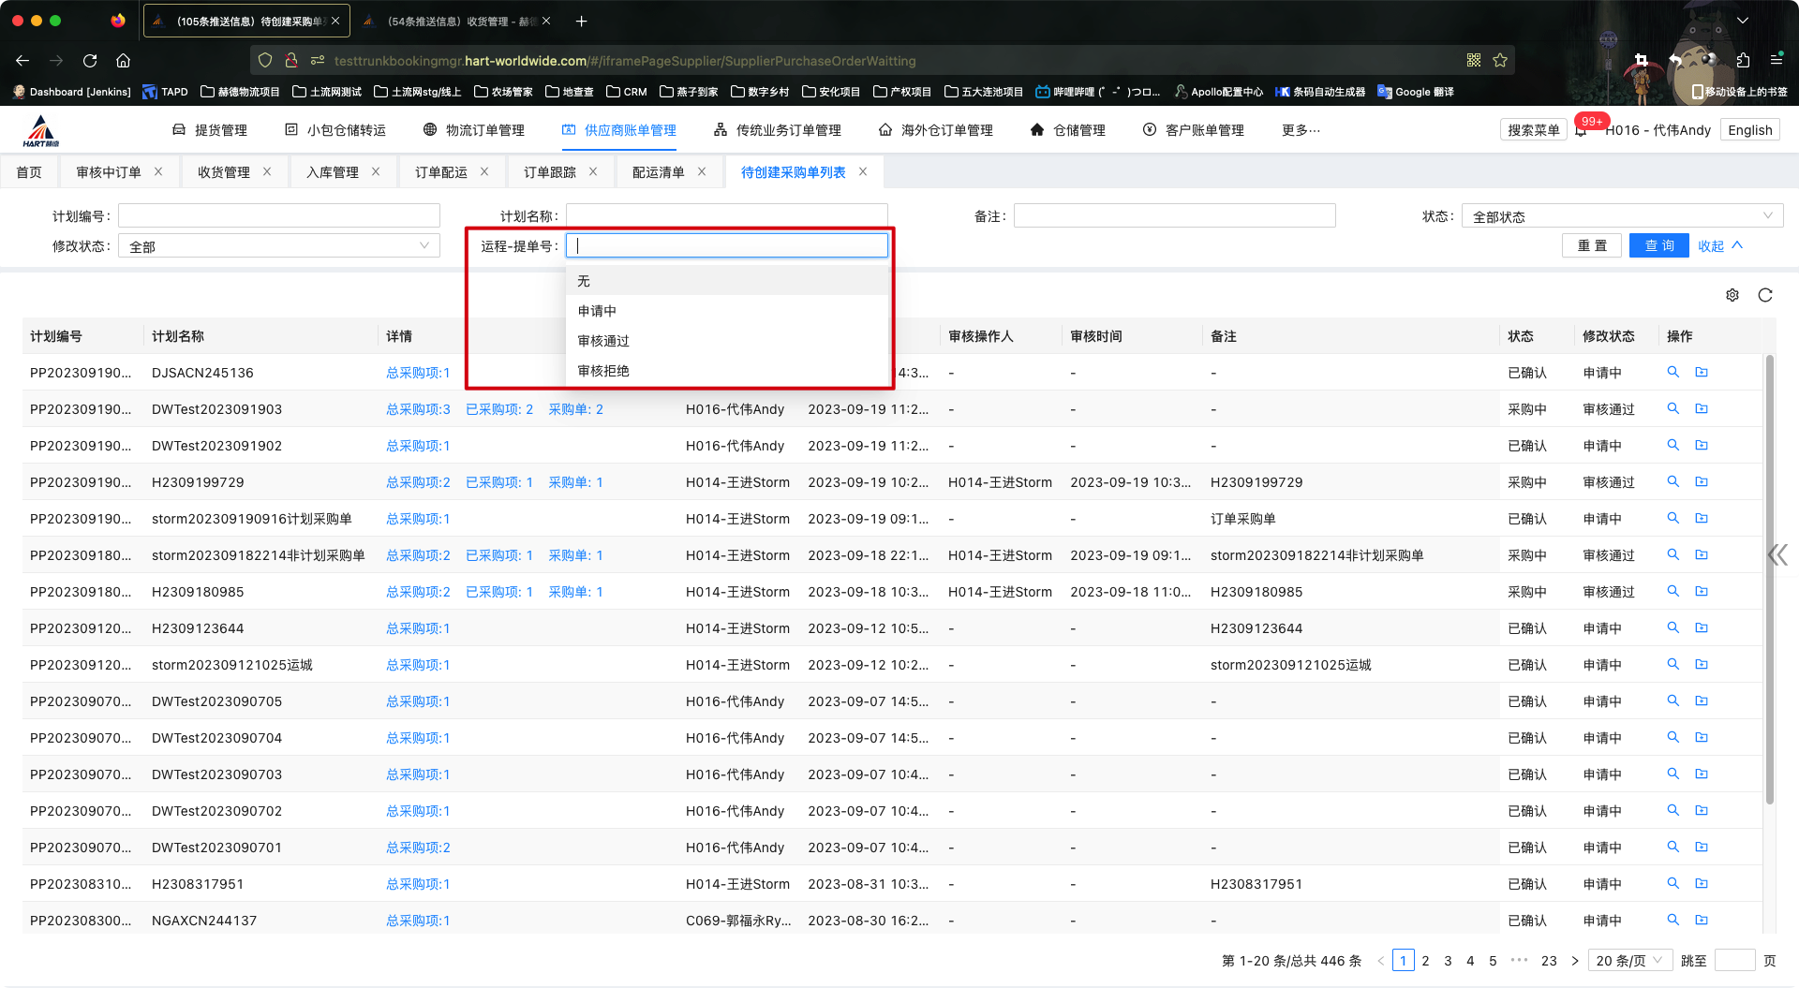Open 仓储管理 in top navigation
Image resolution: width=1799 pixels, height=988 pixels.
point(1067,130)
